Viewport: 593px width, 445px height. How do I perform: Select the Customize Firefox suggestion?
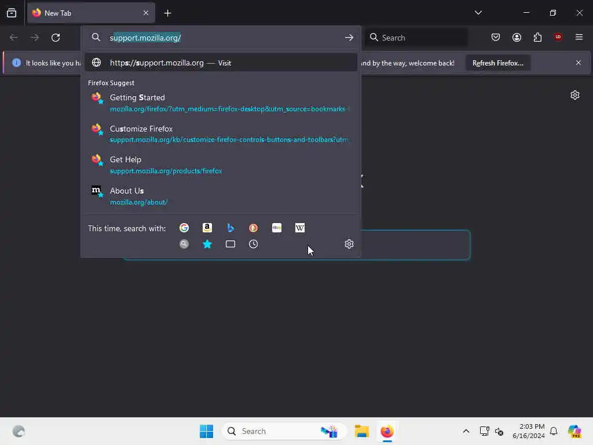tap(221, 134)
